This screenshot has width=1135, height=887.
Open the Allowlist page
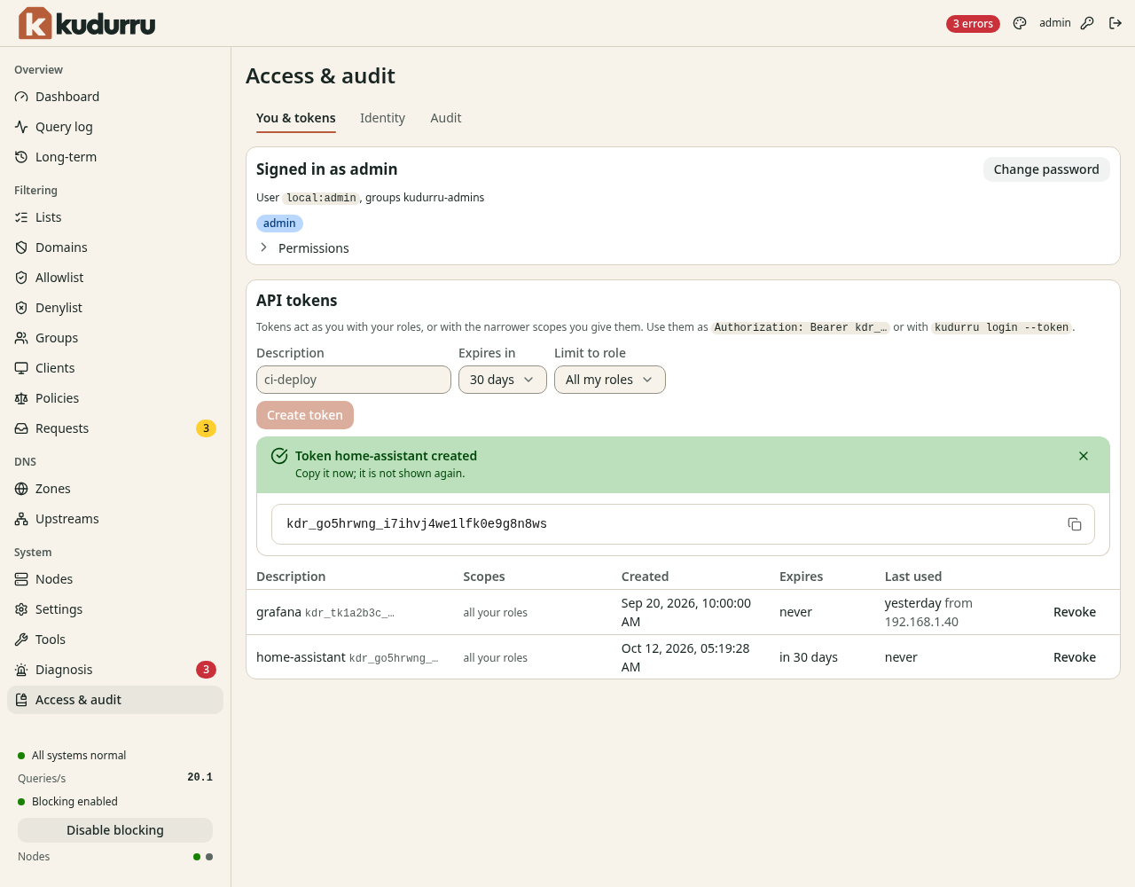[x=115, y=278]
